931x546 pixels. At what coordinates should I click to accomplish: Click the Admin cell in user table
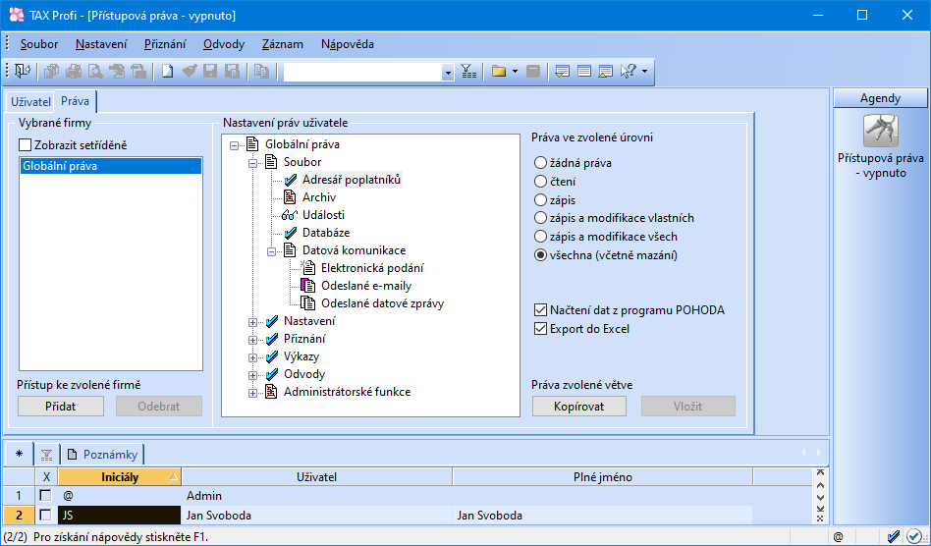click(x=316, y=496)
